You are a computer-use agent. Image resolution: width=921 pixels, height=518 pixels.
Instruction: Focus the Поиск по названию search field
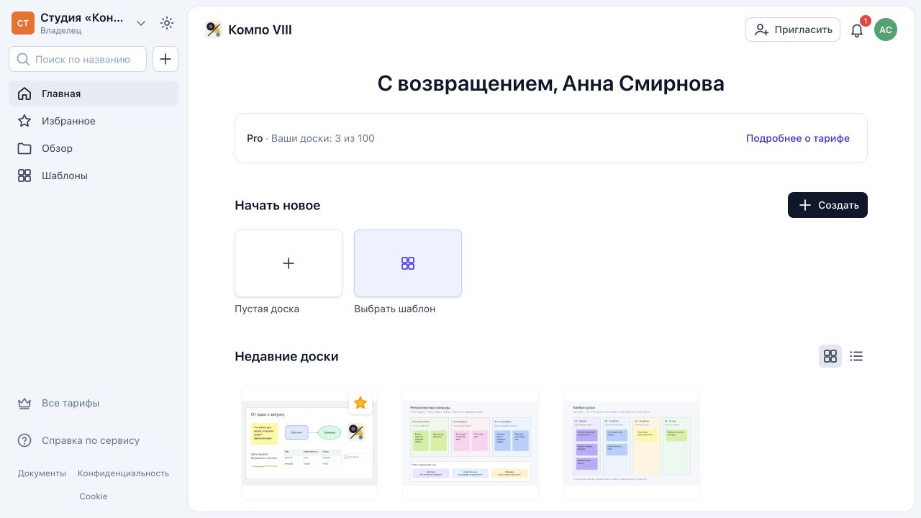pos(78,59)
